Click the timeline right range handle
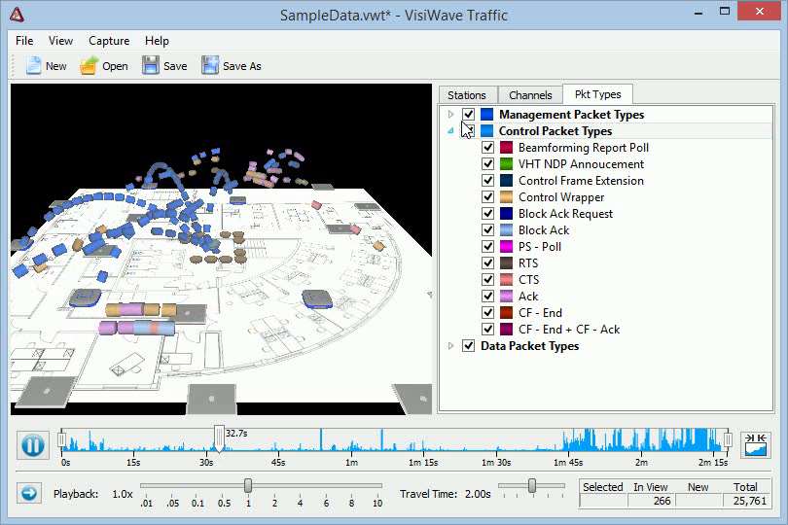This screenshot has height=525, width=788. [727, 440]
